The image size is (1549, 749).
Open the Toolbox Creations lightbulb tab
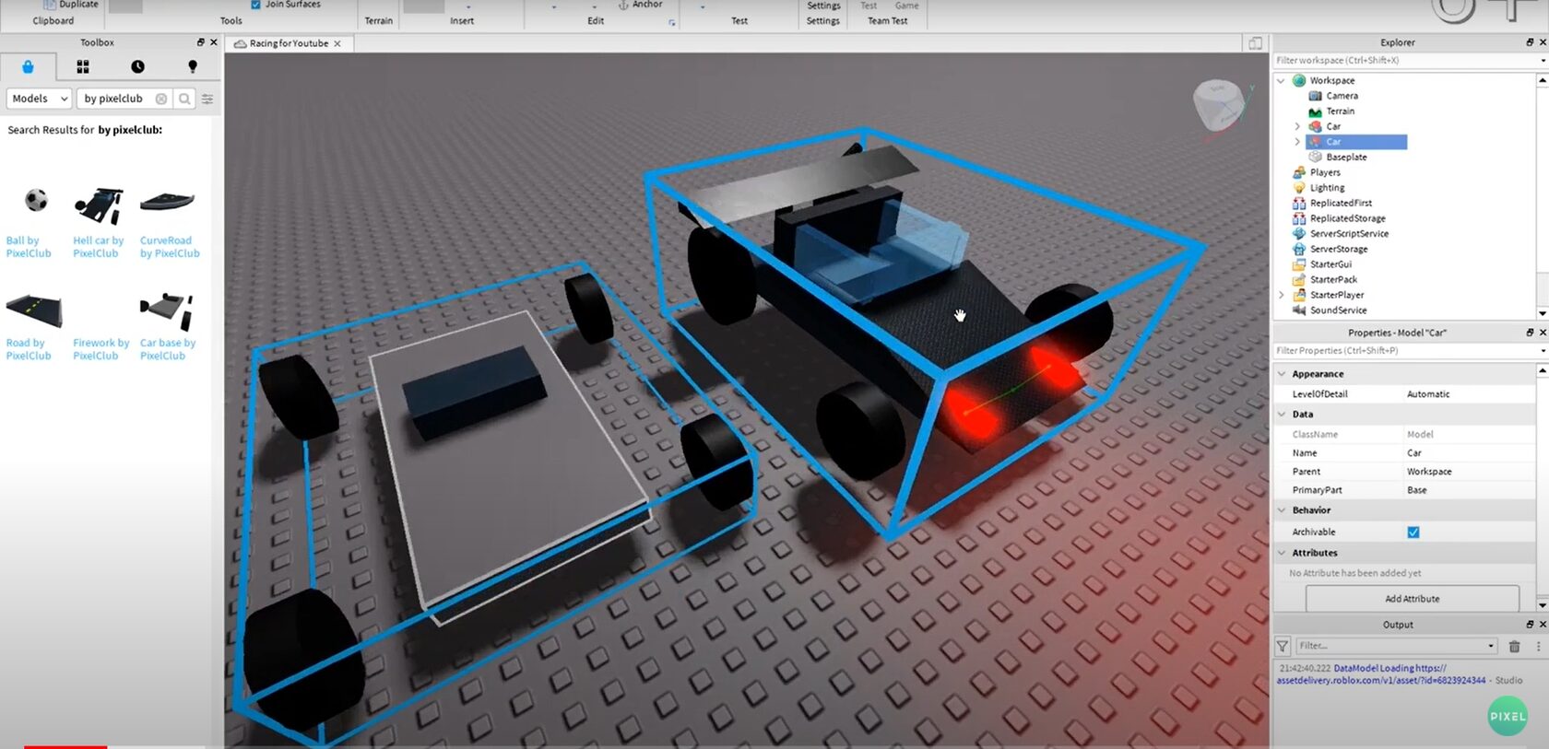pyautogui.click(x=193, y=66)
